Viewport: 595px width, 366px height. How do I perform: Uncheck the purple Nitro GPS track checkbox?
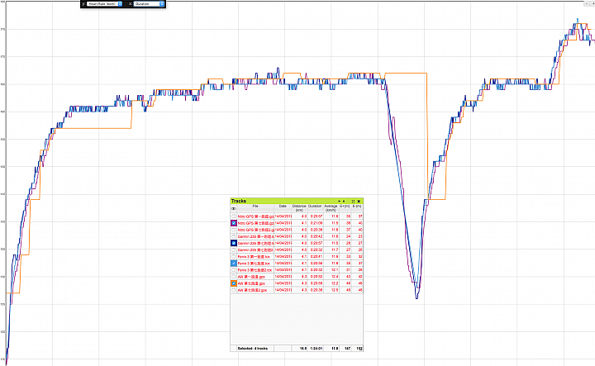pyautogui.click(x=234, y=223)
